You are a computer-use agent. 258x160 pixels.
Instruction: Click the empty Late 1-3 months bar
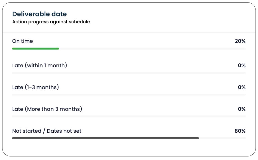(x=129, y=95)
